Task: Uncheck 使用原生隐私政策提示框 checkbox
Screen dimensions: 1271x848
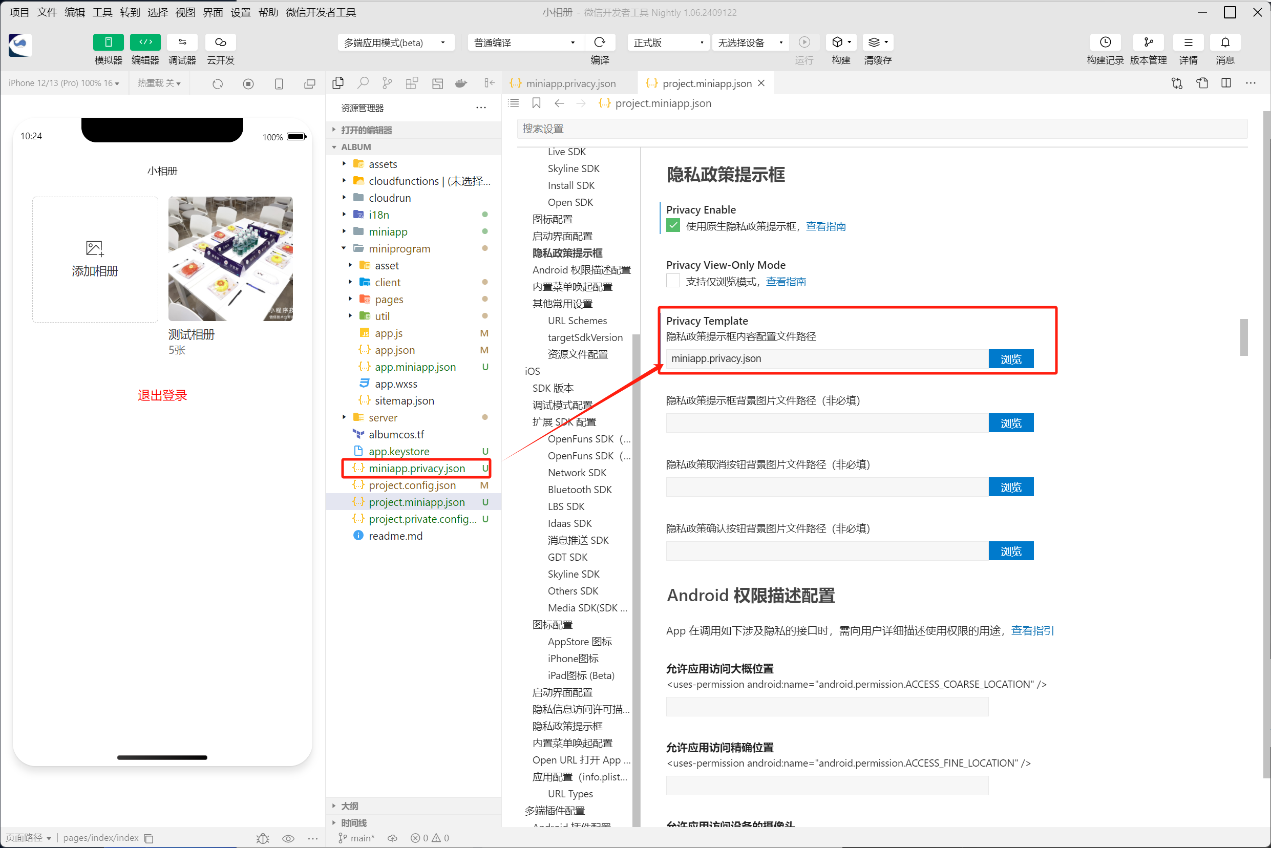Action: tap(673, 225)
